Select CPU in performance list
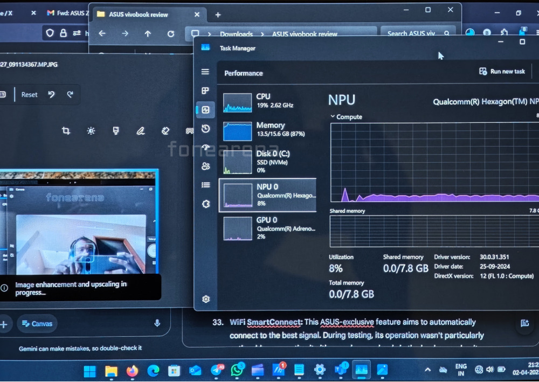The height and width of the screenshot is (382, 539). [x=267, y=101]
